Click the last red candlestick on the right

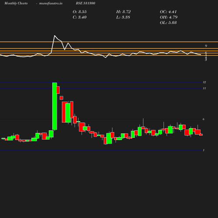(201, 135)
